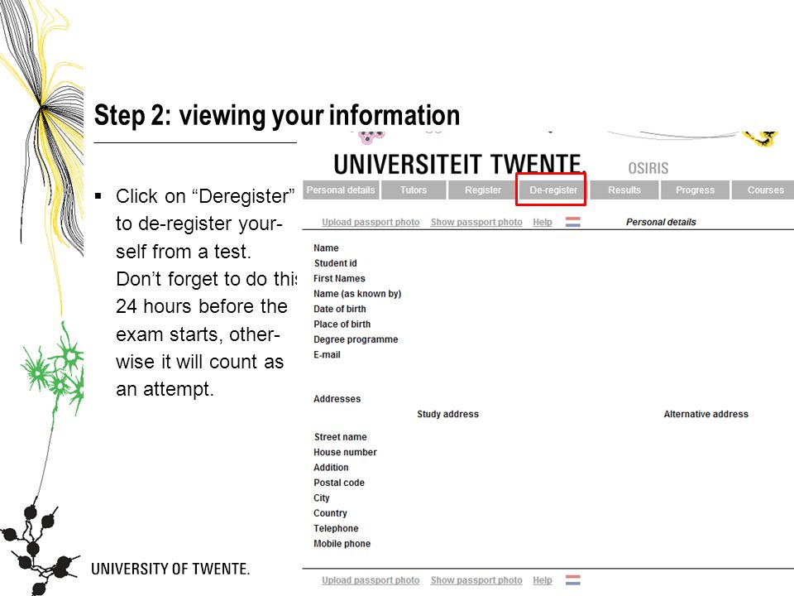Click the OSIRIS logo text
The image size is (794, 596).
pos(648,168)
